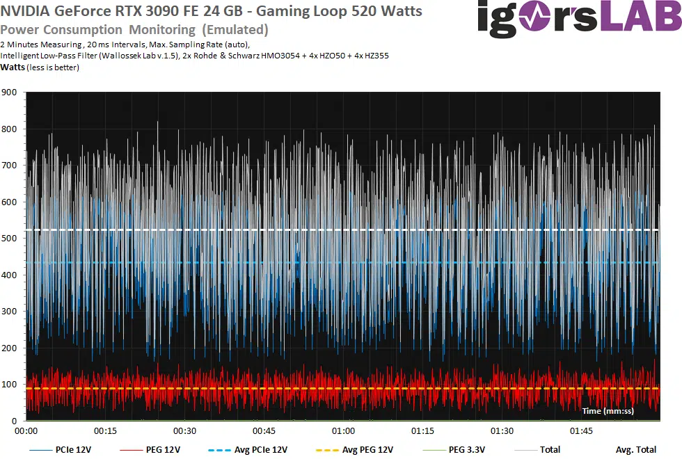Select the "Total" legend label
The height and width of the screenshot is (459, 682).
tap(550, 450)
